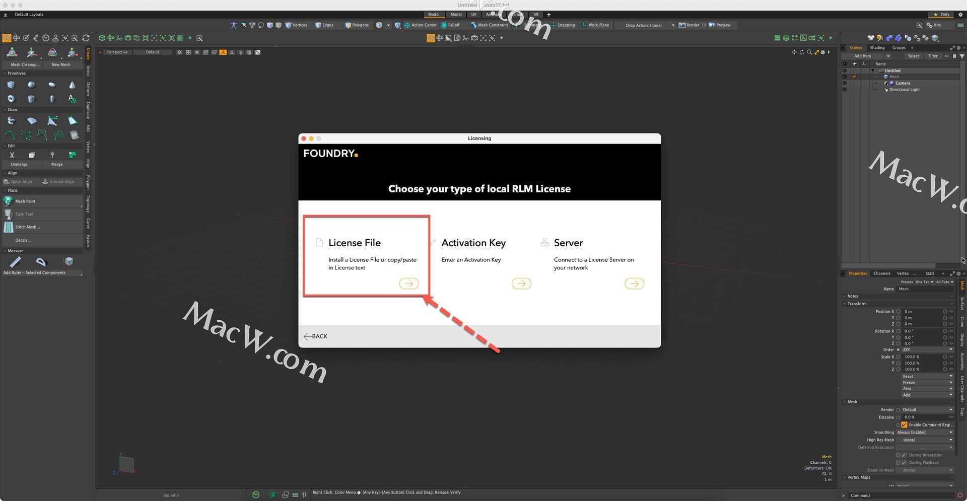Click the Activation Key arrow button

coord(521,284)
